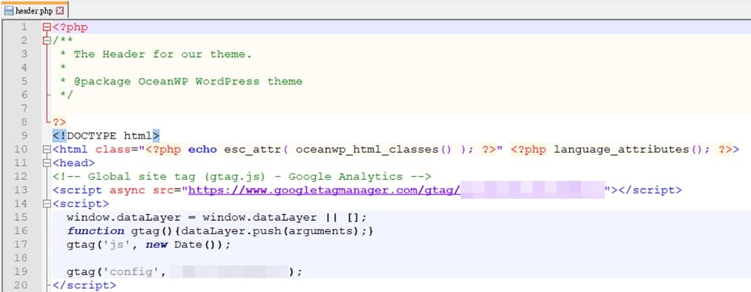Click the "script async" tag text
Image resolution: width=751 pixels, height=292 pixels.
[x=99, y=190]
